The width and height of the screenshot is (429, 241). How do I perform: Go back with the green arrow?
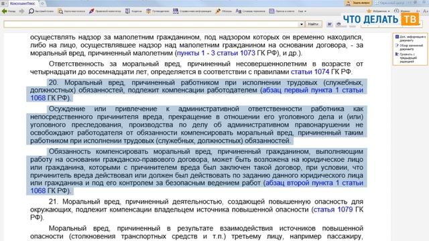coord(5,11)
